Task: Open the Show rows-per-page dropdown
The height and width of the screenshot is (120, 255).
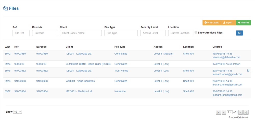Action: pos(18,112)
